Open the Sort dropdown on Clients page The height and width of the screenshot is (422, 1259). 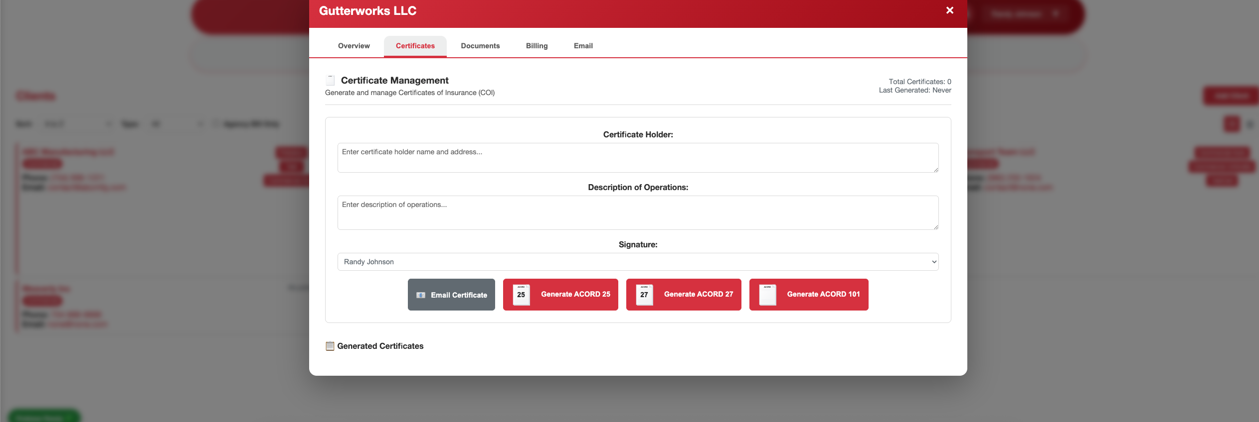77,124
